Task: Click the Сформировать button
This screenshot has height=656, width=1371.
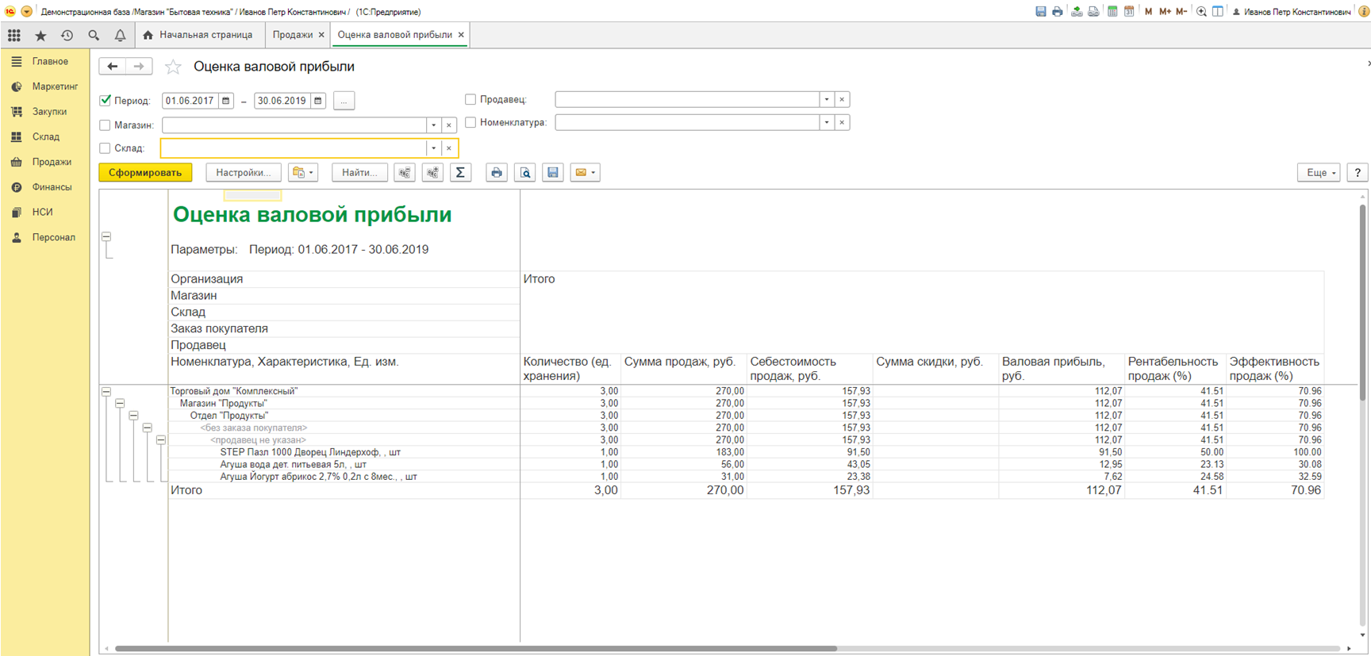Action: point(145,173)
